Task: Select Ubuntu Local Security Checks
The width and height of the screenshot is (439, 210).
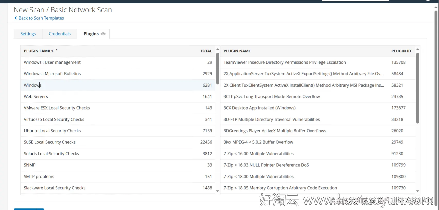Action: click(118, 131)
